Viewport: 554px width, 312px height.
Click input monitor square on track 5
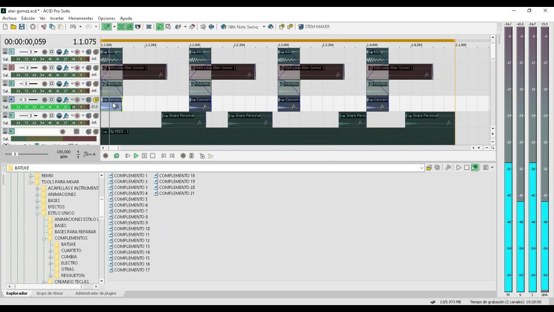[52, 116]
